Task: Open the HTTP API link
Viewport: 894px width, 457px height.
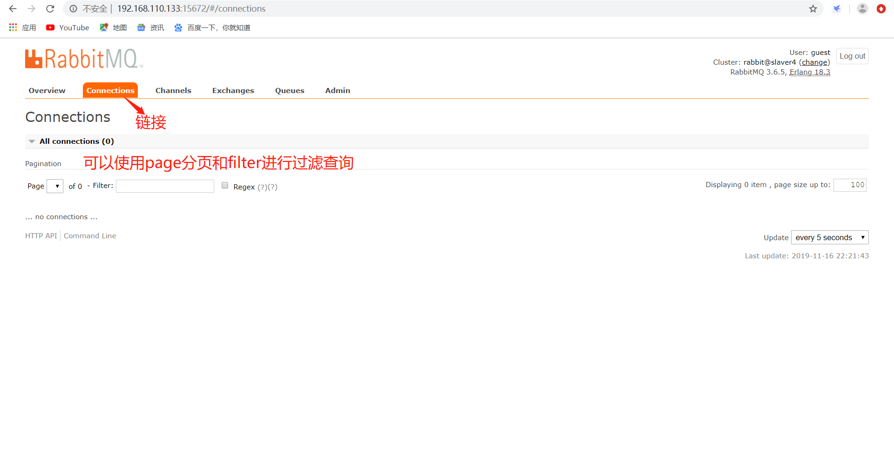Action: coord(41,235)
